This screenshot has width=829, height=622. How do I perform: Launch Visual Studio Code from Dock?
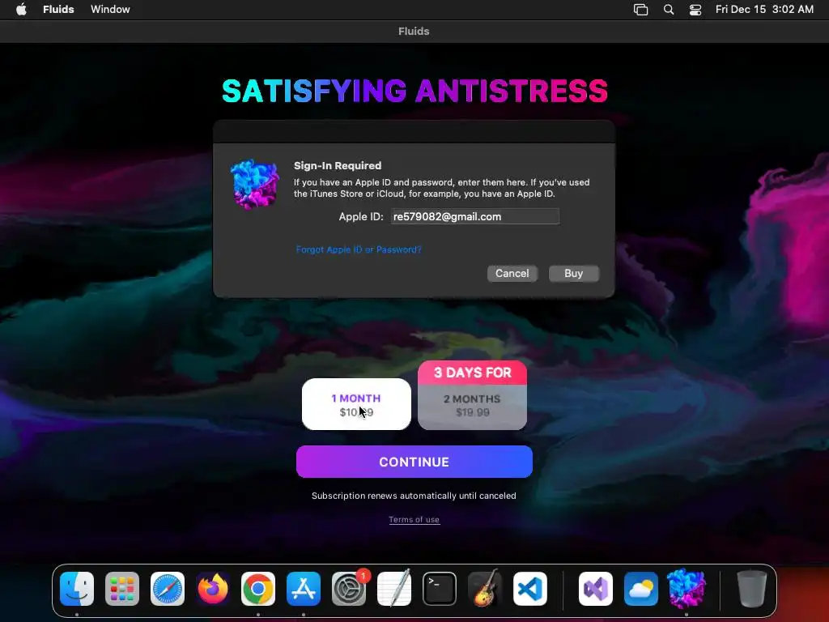coord(530,589)
